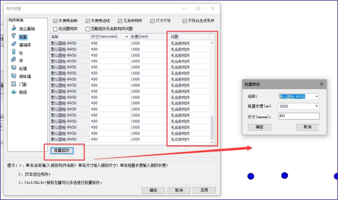Click the 桩基 pile foundation icon

coord(14,36)
